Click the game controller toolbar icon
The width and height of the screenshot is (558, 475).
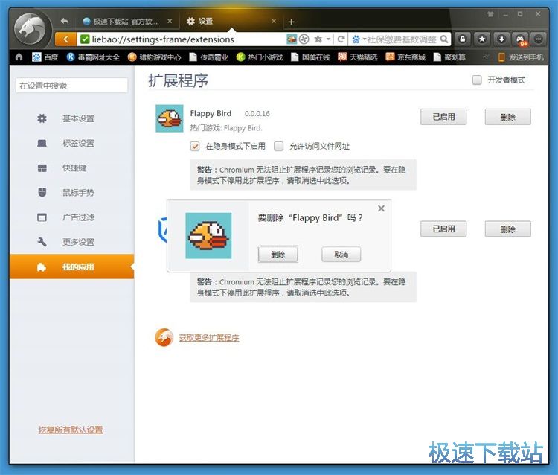coord(520,39)
